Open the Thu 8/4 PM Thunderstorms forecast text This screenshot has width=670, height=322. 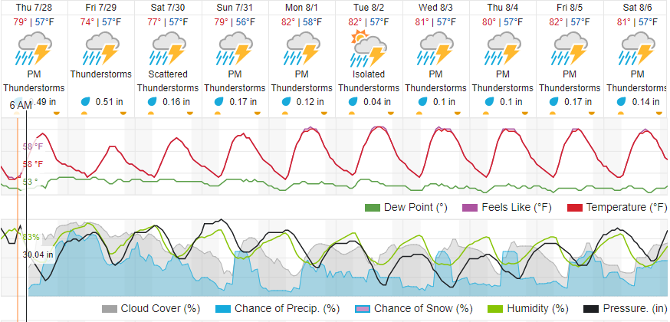503,80
